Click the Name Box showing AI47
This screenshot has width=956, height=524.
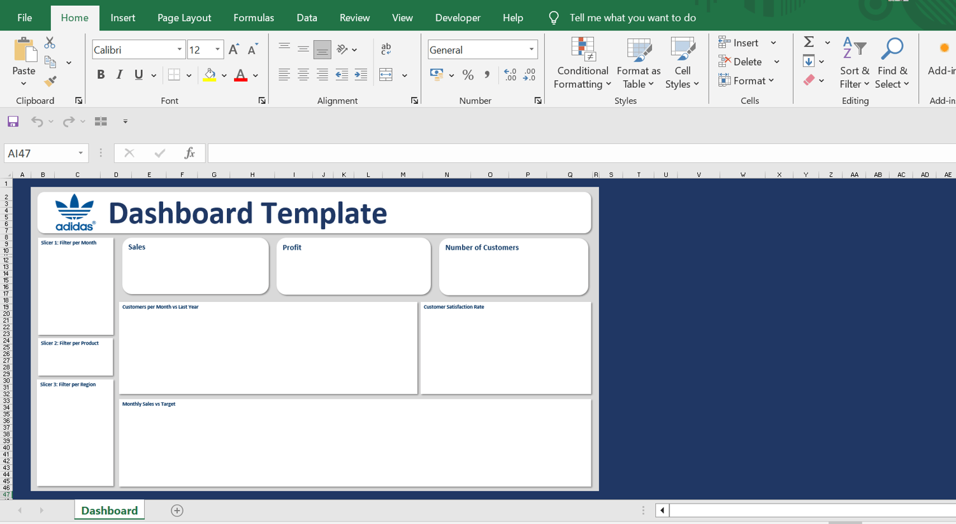click(x=40, y=153)
